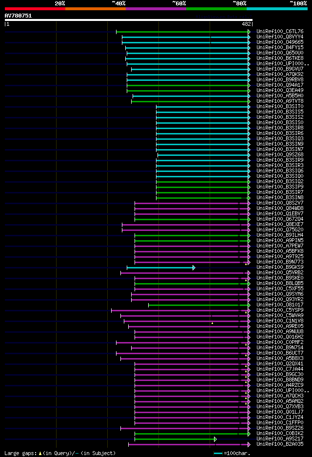Select the UniRef100_A7QK92 label
The height and width of the screenshot is (457, 312).
(x=280, y=74)
